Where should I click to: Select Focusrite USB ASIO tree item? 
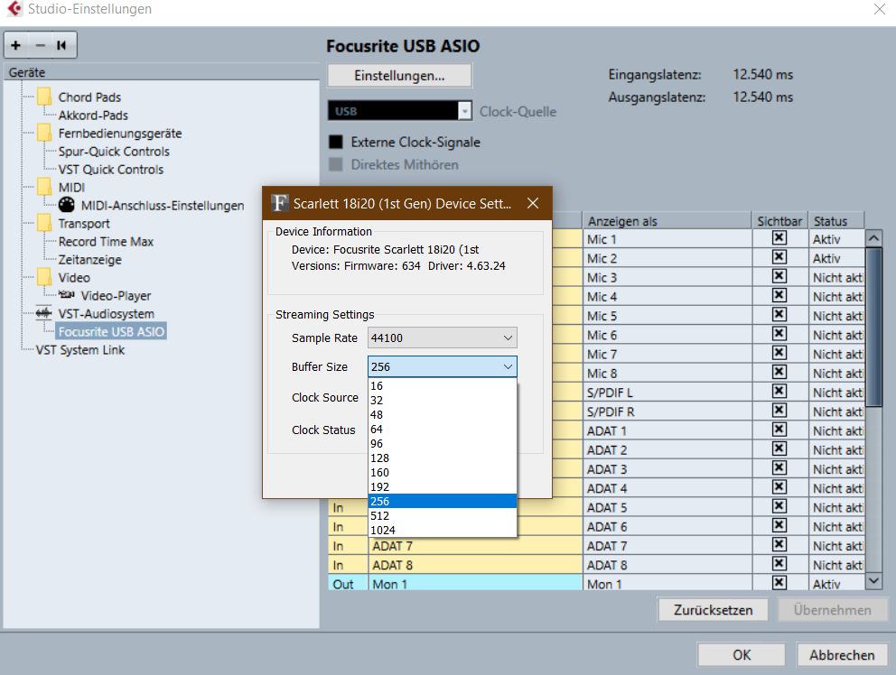(x=111, y=331)
